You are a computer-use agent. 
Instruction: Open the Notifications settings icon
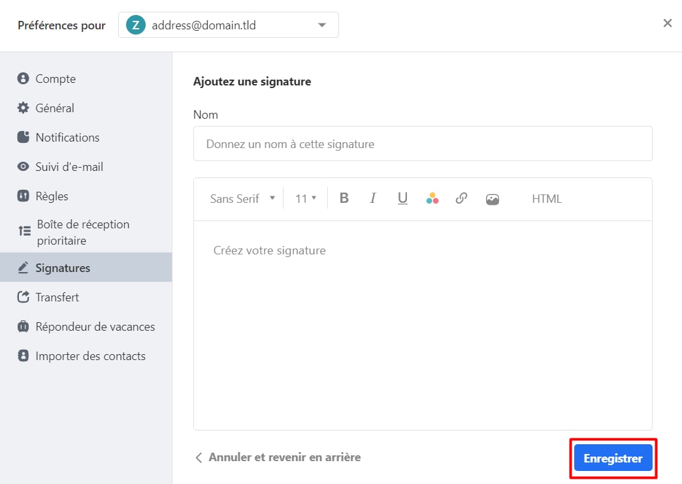[x=24, y=138]
